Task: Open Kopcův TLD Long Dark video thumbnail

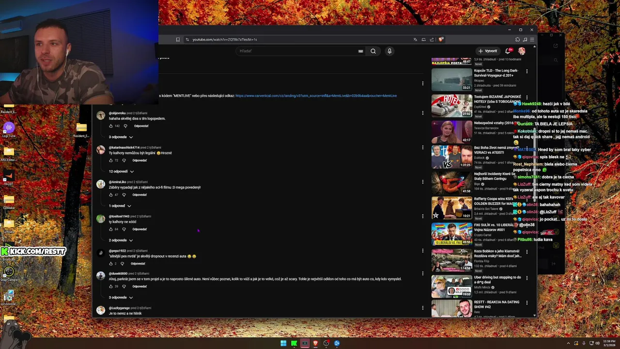Action: tap(451, 79)
